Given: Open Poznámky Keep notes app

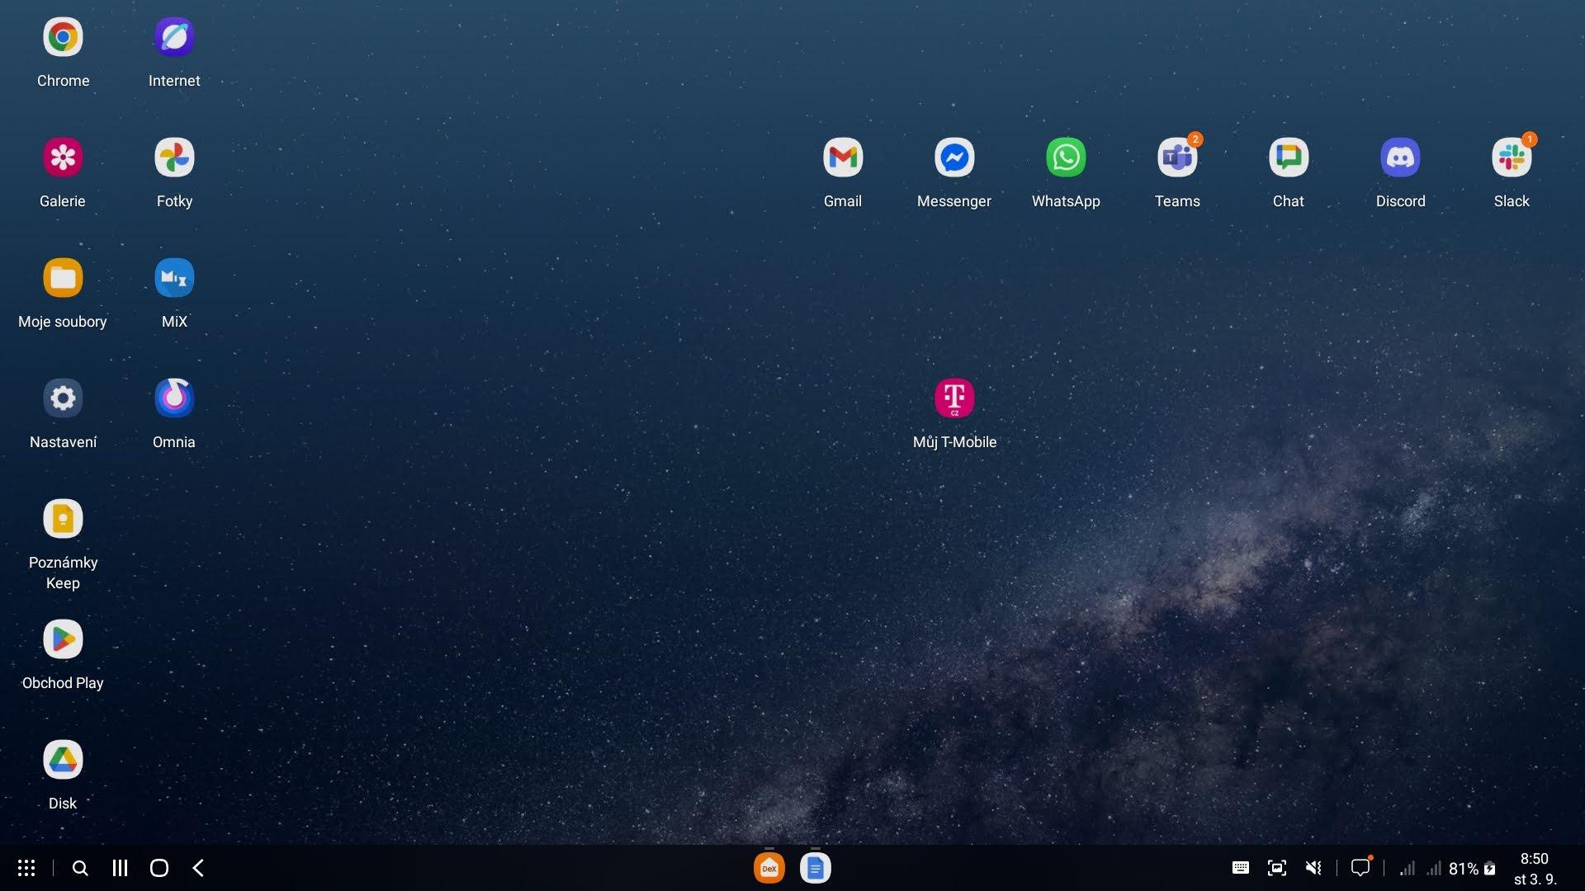Looking at the screenshot, I should pyautogui.click(x=63, y=519).
